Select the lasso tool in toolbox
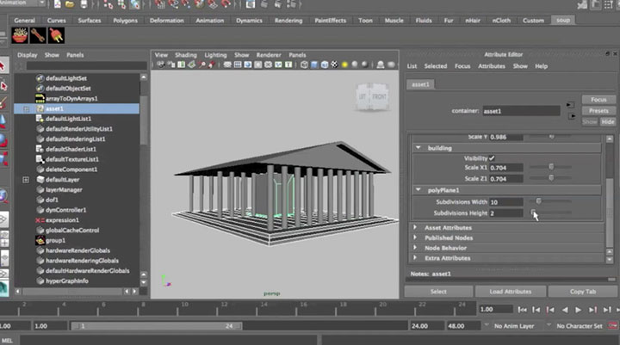This screenshot has height=345, width=620. point(3,86)
